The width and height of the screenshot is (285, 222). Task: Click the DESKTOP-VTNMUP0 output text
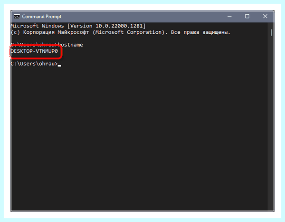pyautogui.click(x=34, y=51)
